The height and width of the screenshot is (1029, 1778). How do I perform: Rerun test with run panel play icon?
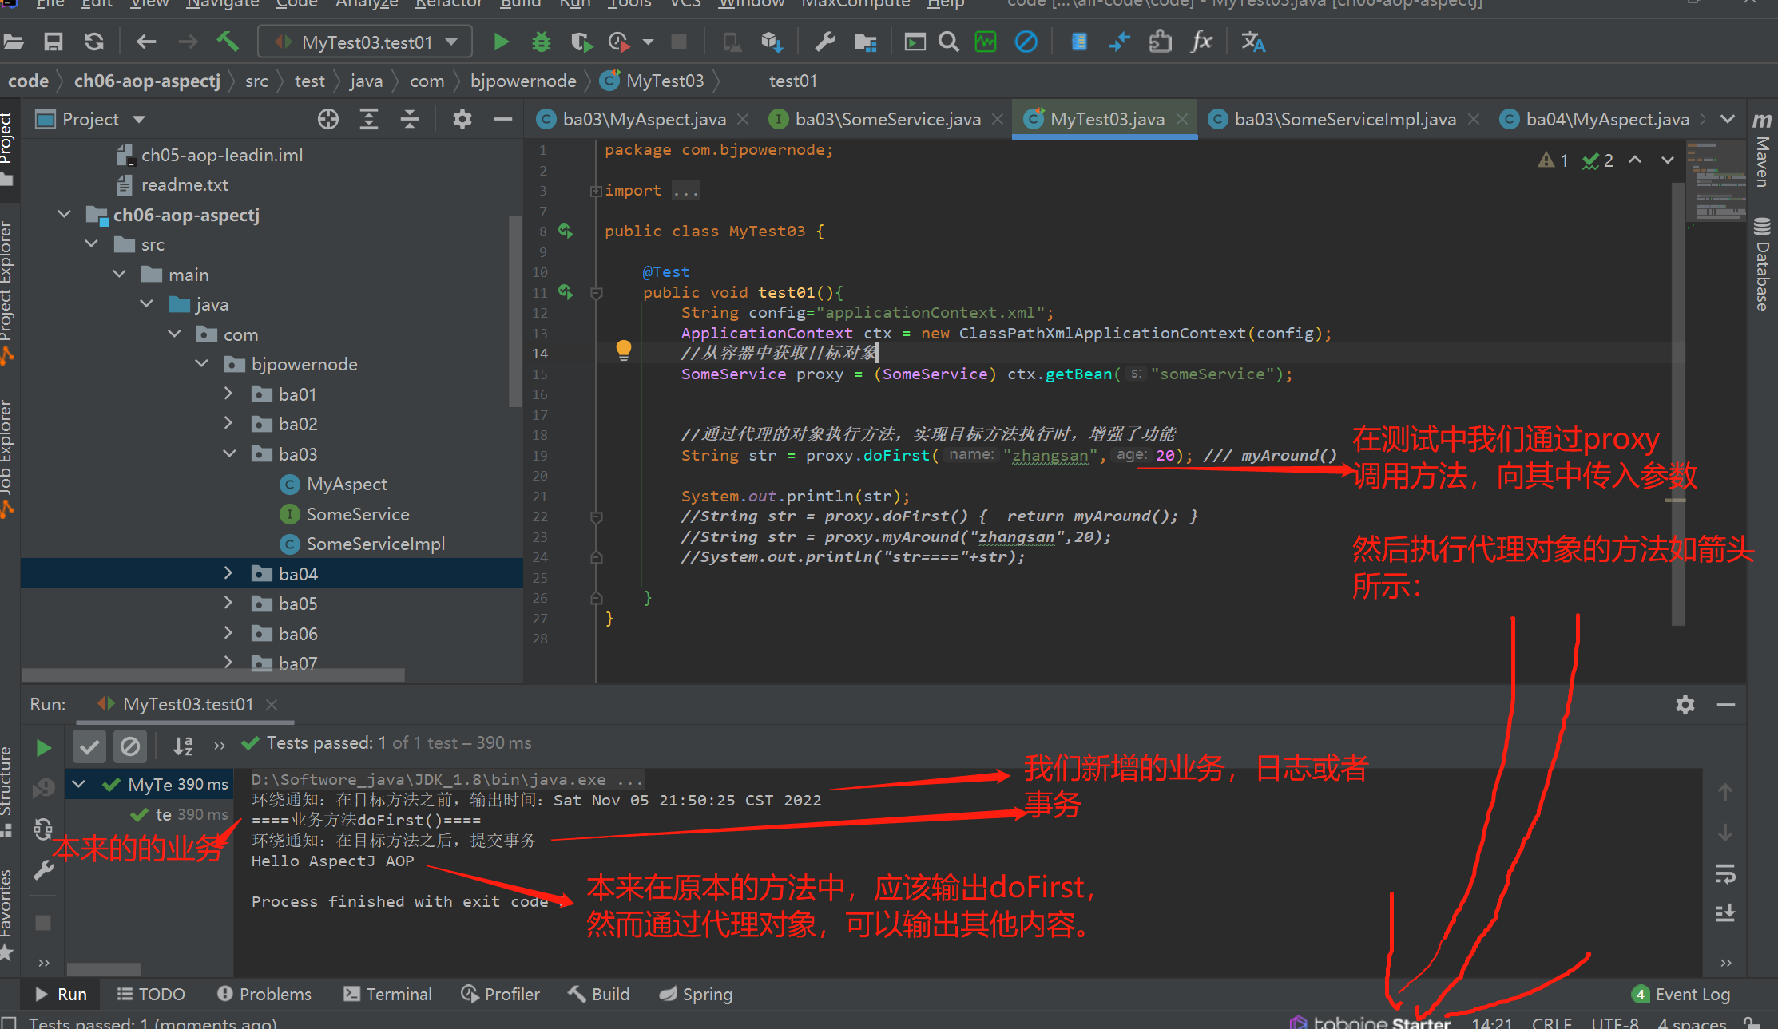click(x=44, y=747)
